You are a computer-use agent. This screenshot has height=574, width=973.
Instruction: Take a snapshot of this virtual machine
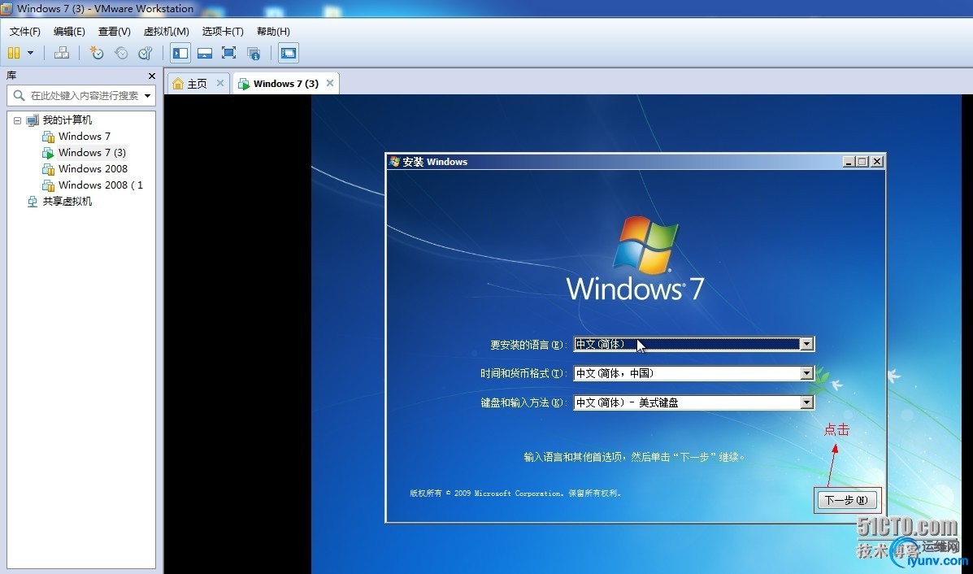pyautogui.click(x=96, y=53)
